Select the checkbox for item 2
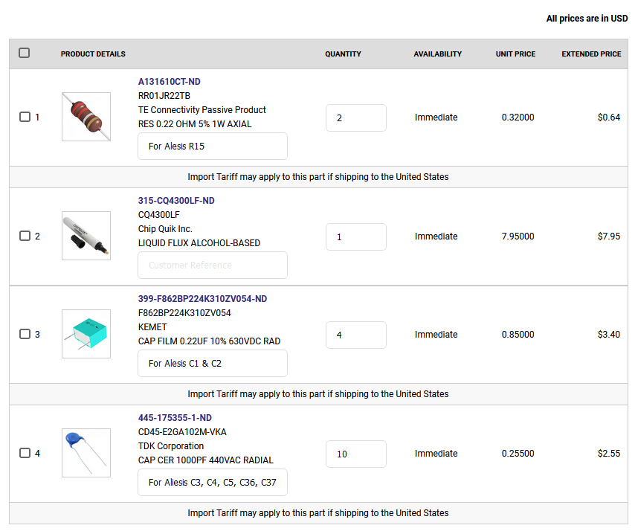635x531 pixels. (25, 236)
